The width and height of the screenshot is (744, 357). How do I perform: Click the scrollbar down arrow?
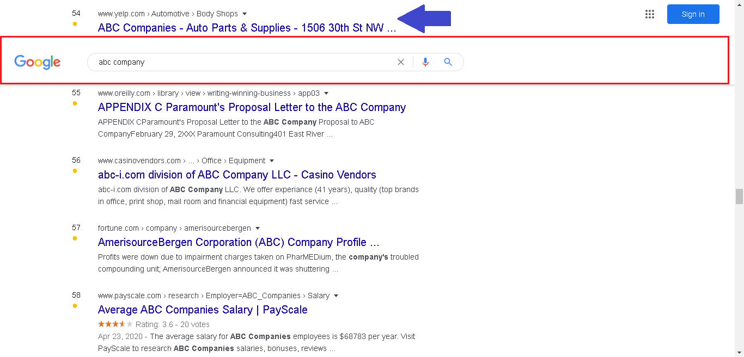pyautogui.click(x=739, y=352)
